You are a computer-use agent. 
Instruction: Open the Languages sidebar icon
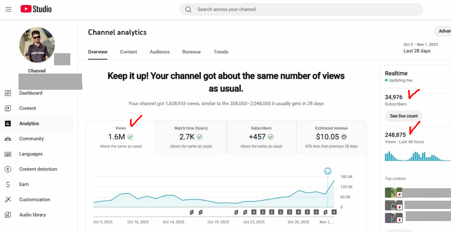pos(8,154)
